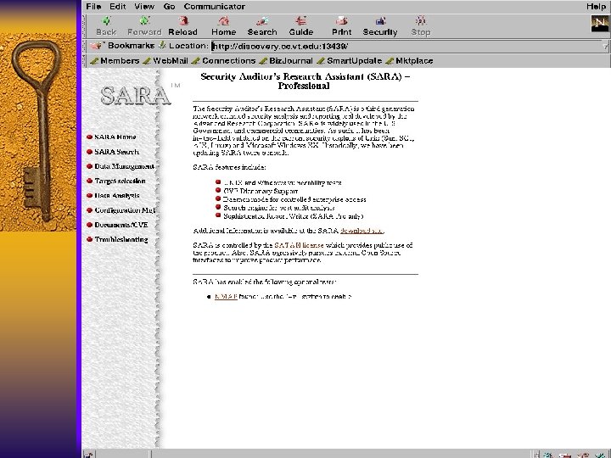Open the Members bookmark shortcut
Image resolution: width=611 pixels, height=458 pixels.
pyautogui.click(x=115, y=61)
